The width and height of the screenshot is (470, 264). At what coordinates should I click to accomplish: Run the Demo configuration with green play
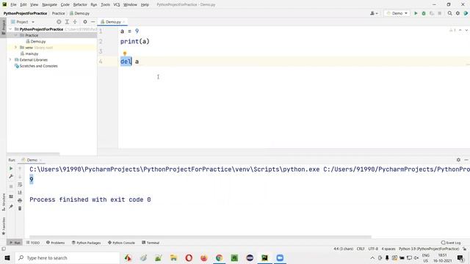click(x=416, y=13)
